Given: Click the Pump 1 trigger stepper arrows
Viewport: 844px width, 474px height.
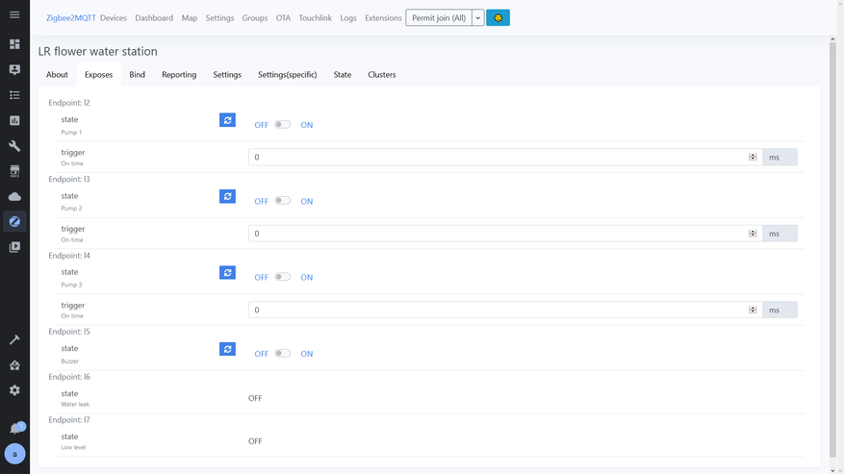Looking at the screenshot, I should [753, 157].
